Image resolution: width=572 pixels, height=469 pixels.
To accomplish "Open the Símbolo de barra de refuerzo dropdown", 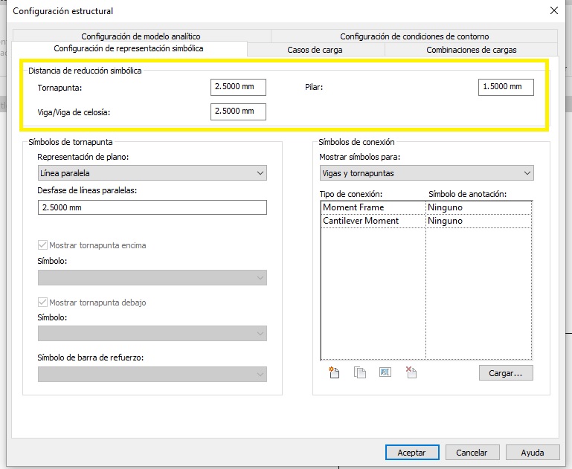I will (152, 374).
